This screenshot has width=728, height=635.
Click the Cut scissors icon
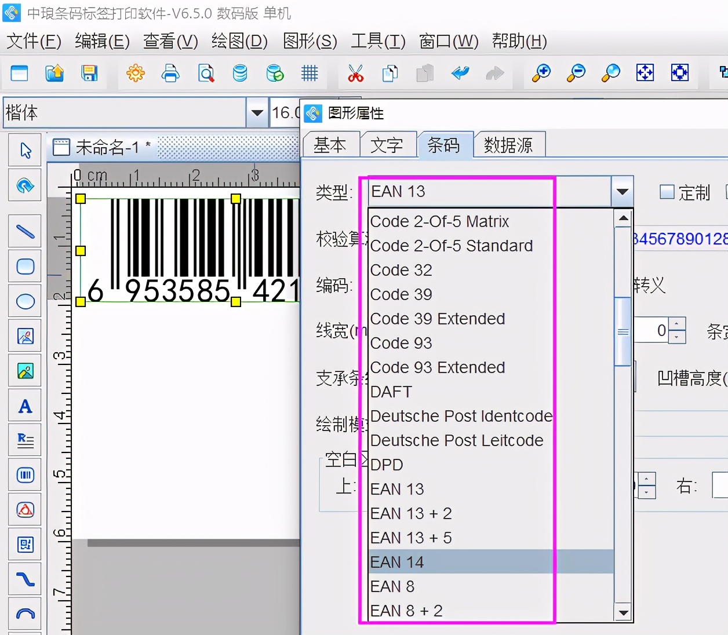[355, 73]
